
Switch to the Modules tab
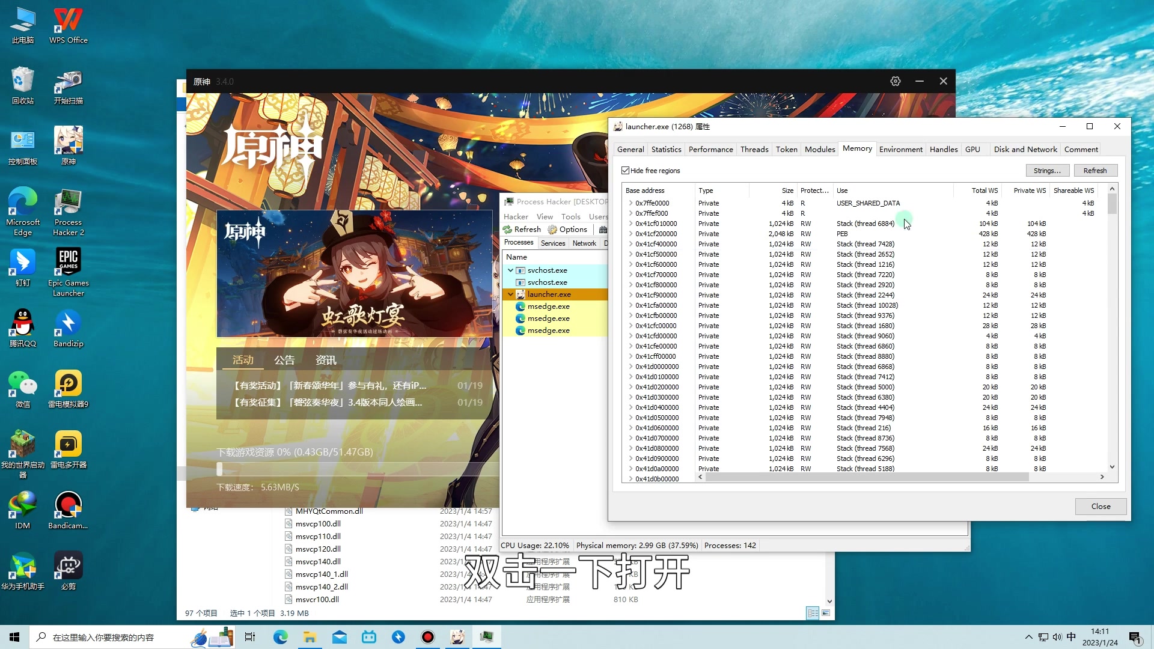[820, 150]
